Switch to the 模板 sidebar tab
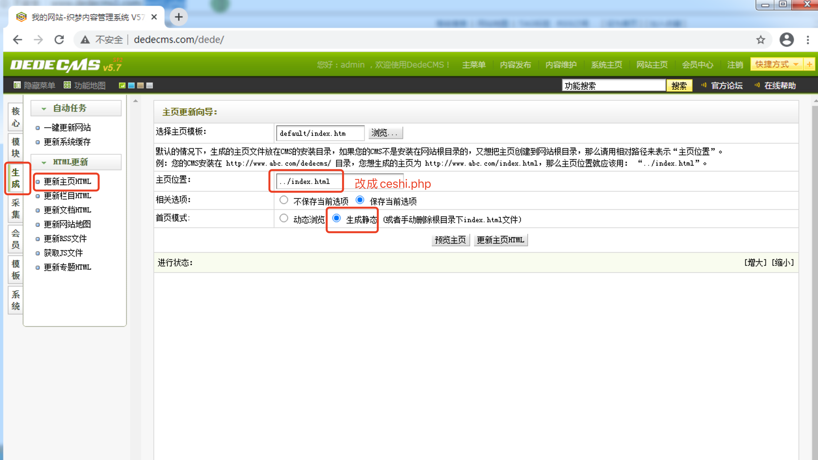Viewport: 818px width, 460px height. click(x=15, y=269)
